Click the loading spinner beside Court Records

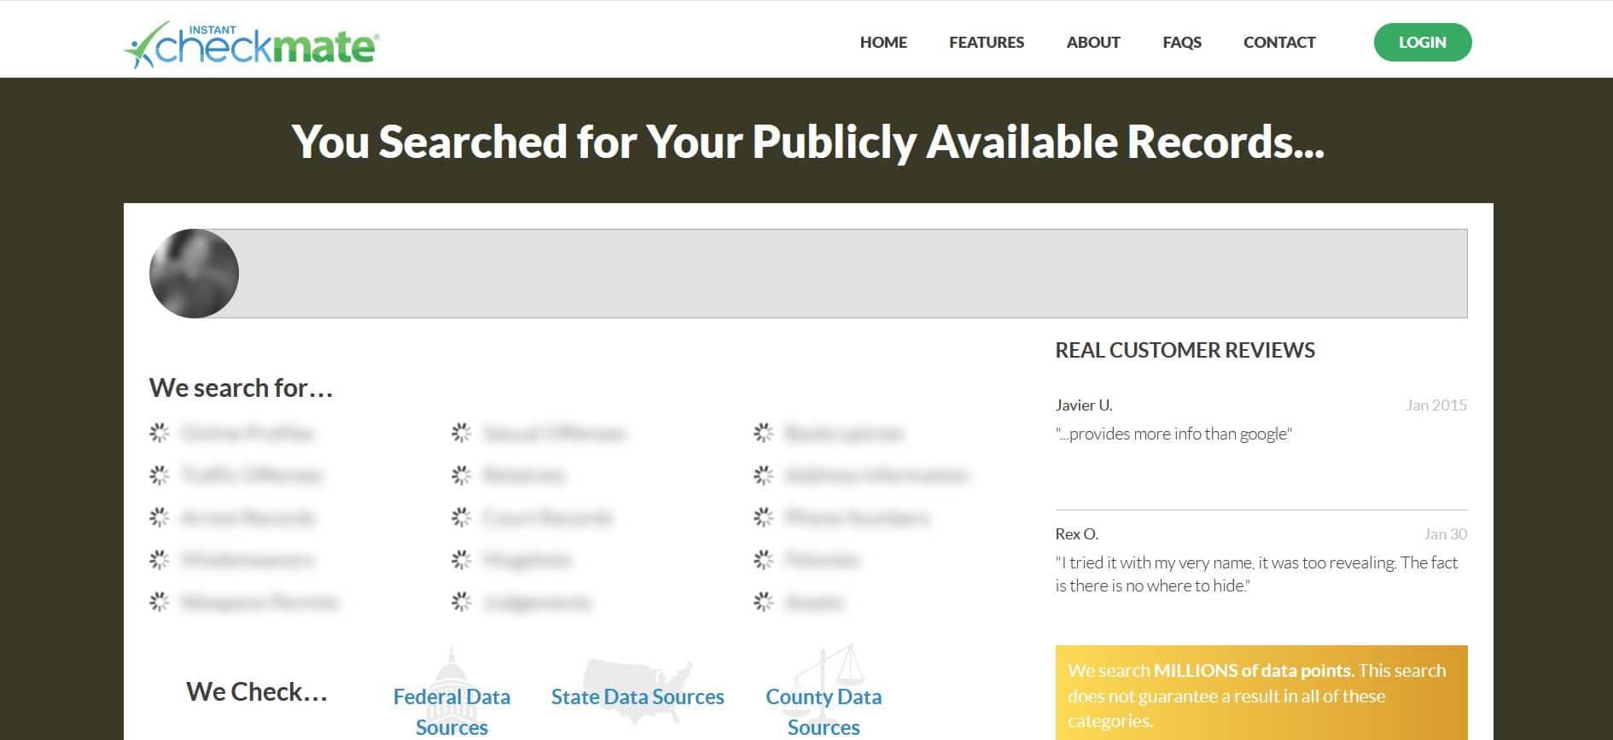click(461, 517)
